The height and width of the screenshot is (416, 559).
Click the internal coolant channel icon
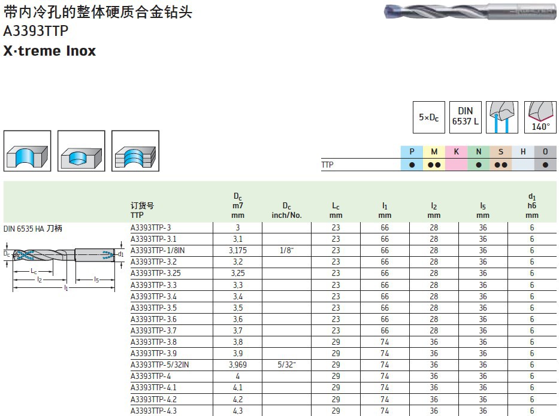[x=502, y=117]
